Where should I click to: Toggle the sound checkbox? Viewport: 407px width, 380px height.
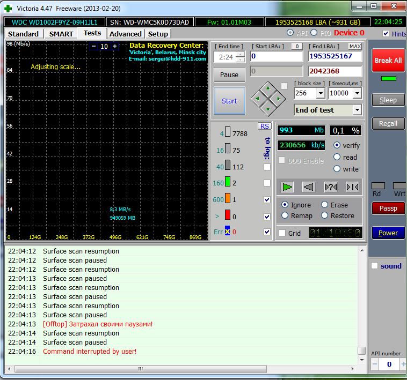coord(375,266)
